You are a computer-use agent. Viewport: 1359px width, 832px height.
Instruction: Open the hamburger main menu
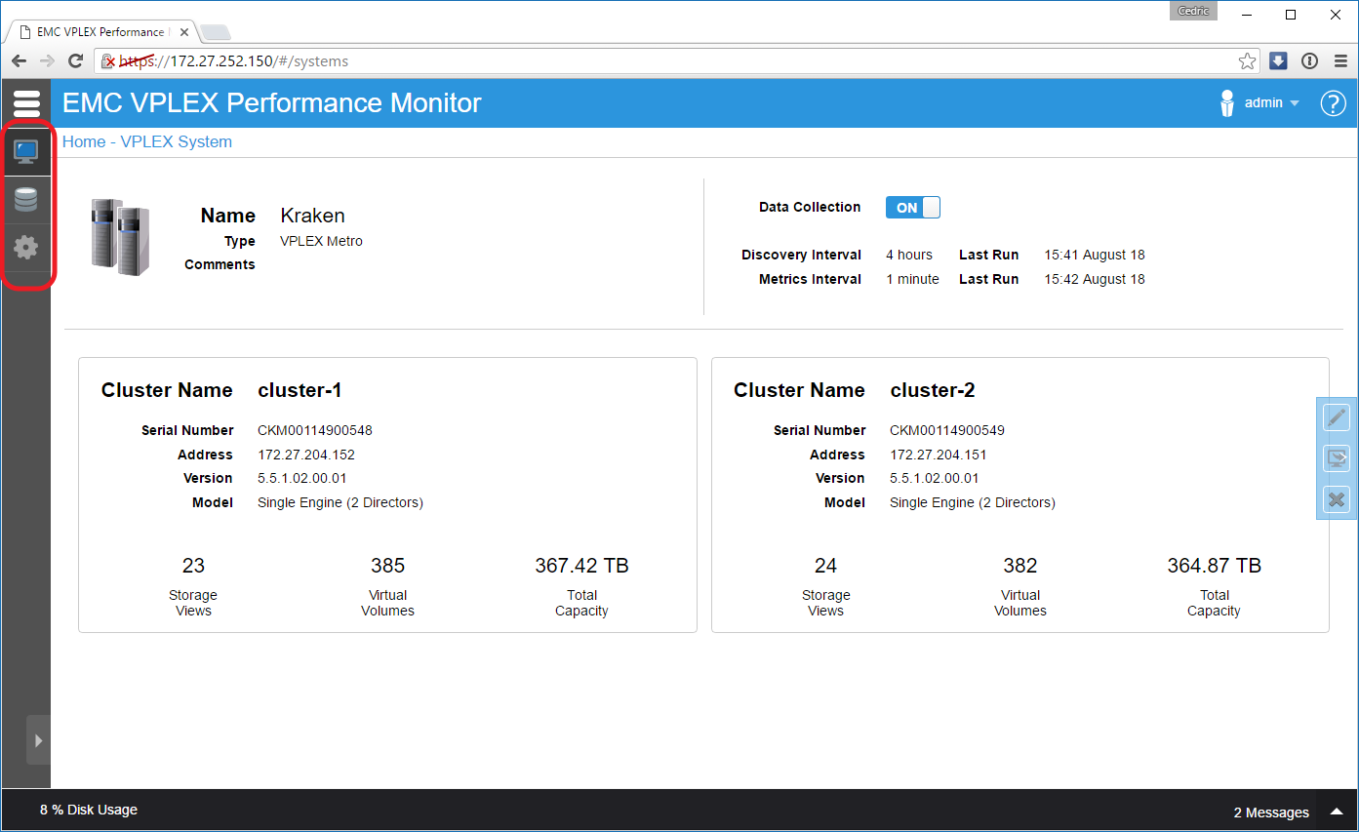(26, 102)
